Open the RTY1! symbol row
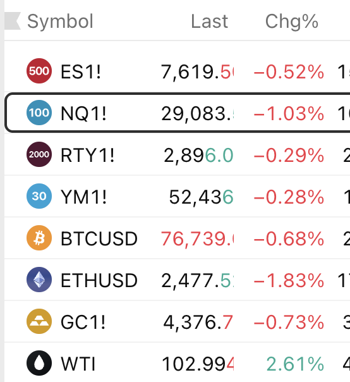 [x=177, y=154]
